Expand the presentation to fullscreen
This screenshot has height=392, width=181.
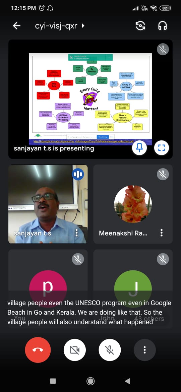point(162,148)
